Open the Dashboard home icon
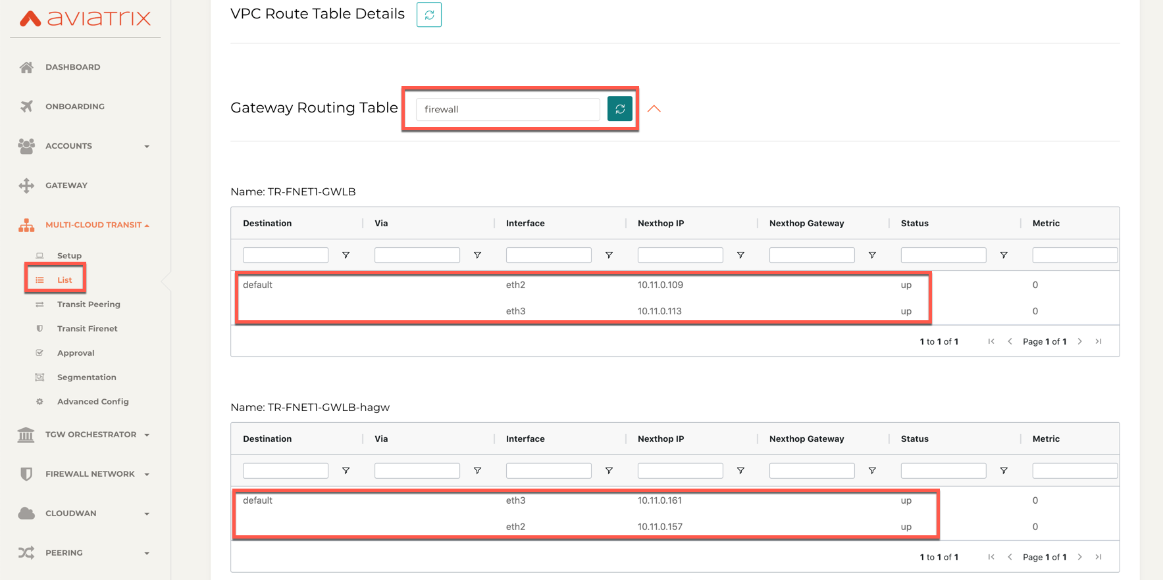Screen dimensions: 1163x580 coord(26,67)
